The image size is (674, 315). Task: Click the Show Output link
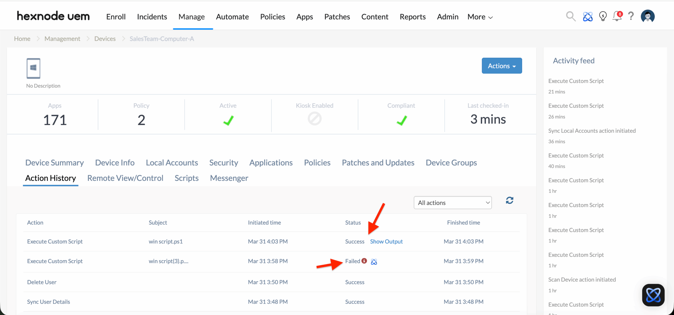point(386,241)
